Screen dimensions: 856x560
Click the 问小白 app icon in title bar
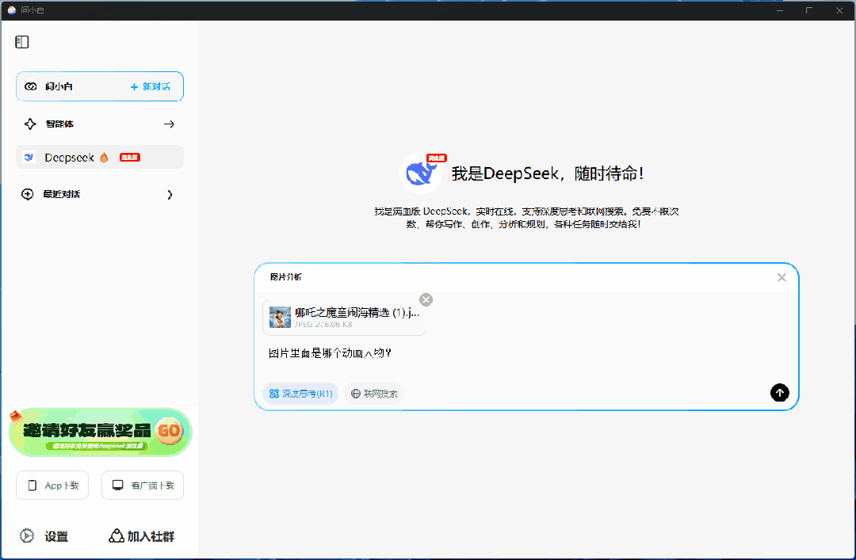click(11, 10)
